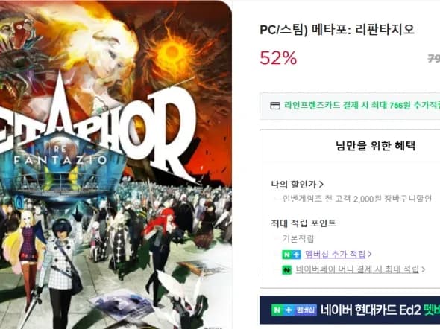440x329 pixels.
Task: Click the green N pay icon
Action: (x=286, y=270)
